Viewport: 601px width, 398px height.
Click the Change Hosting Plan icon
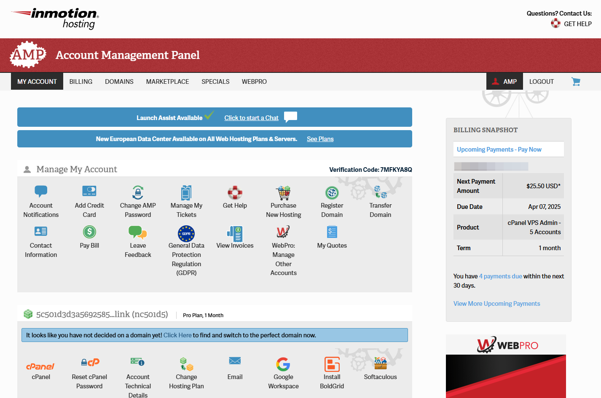tap(186, 364)
